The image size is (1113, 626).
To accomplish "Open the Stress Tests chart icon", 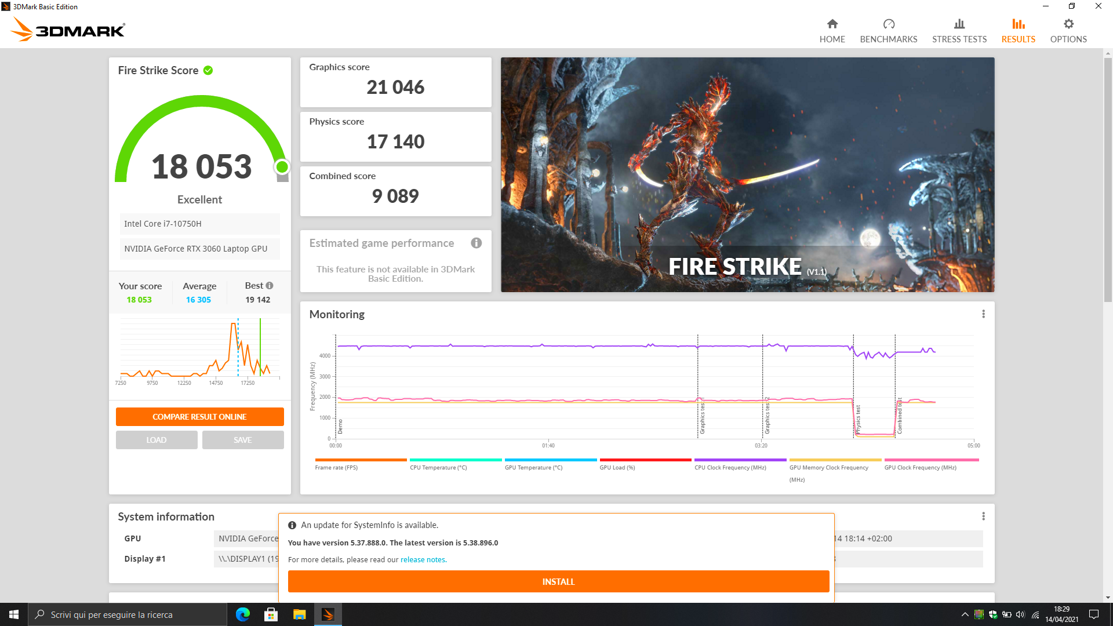I will coord(959,24).
